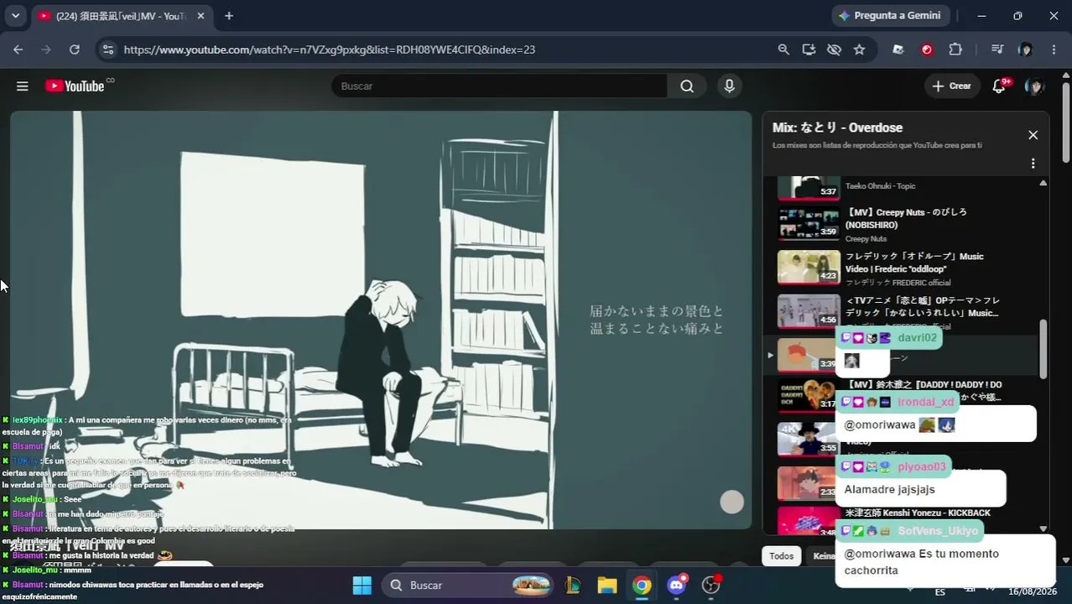The image size is (1072, 604).
Task: Go back with browser back arrow
Action: coord(18,49)
